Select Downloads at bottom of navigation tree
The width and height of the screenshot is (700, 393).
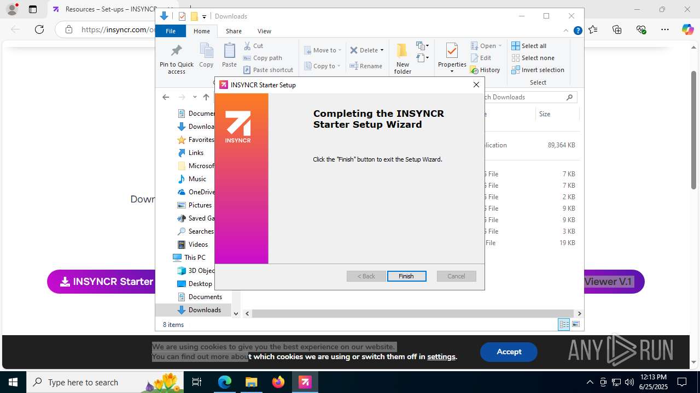point(205,310)
